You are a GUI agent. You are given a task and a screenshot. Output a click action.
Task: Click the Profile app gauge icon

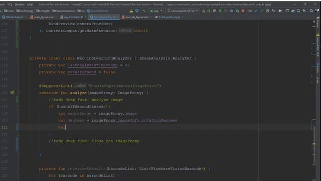tap(232, 11)
